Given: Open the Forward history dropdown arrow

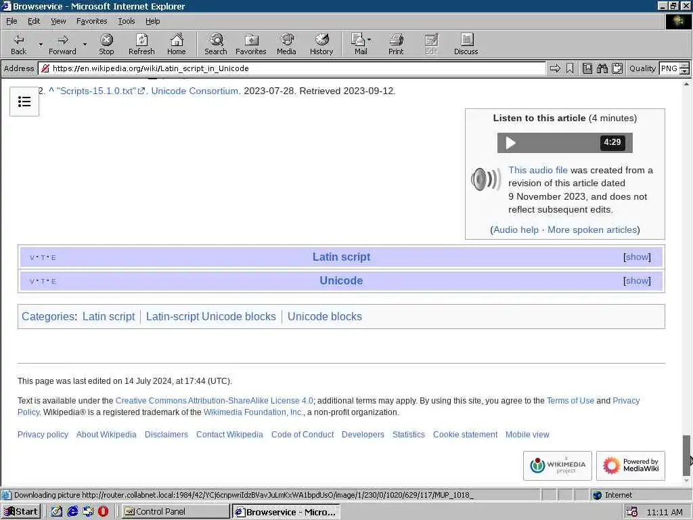Looking at the screenshot, I should [85, 44].
